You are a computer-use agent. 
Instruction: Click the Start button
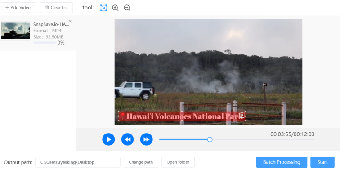pos(322,162)
